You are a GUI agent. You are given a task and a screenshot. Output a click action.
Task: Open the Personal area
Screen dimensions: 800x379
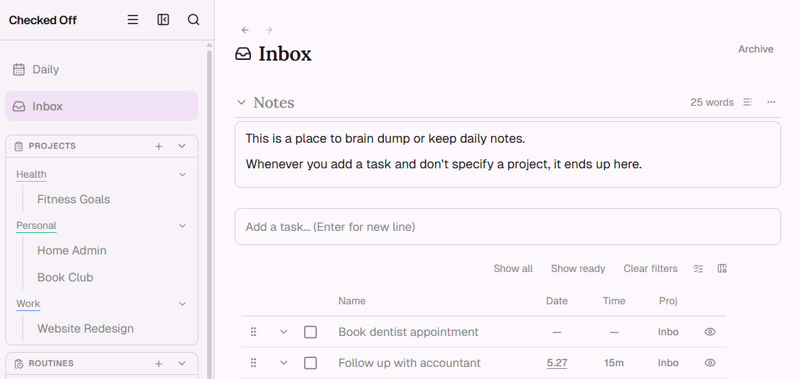(x=36, y=225)
